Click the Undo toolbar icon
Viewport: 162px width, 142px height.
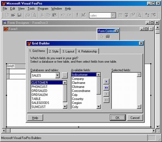[x=63, y=15]
